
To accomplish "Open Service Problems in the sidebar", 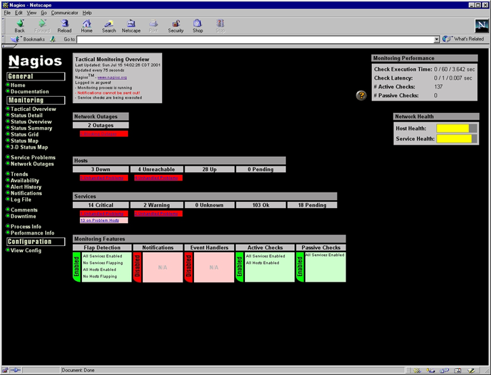I will (33, 157).
